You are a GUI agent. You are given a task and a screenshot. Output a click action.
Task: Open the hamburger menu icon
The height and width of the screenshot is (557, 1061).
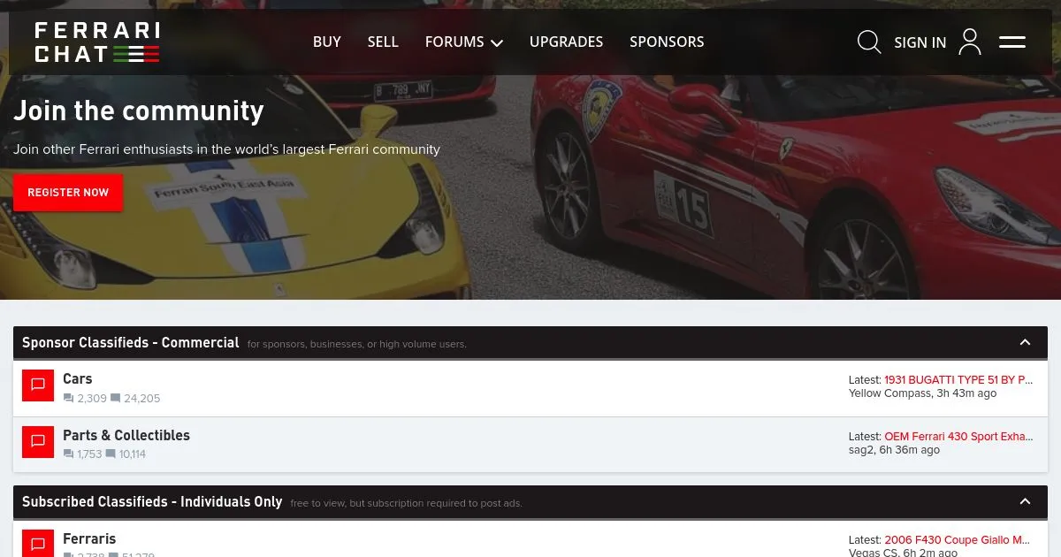[x=1012, y=42]
